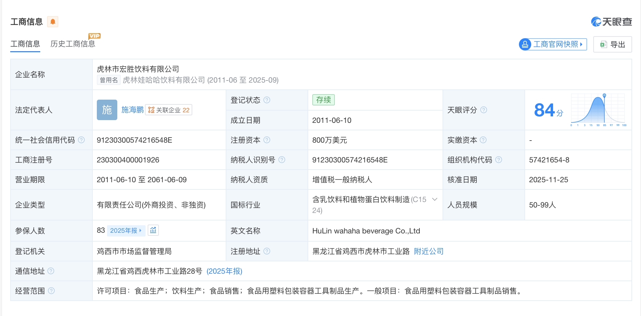Click the 注册地址 value 黑龙江省鸡西市虎林市工业路
The height and width of the screenshot is (316, 641).
click(361, 252)
